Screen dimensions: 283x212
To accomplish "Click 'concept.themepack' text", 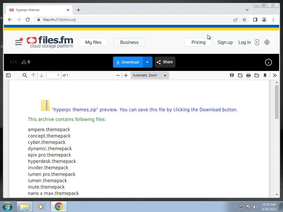I will click(x=49, y=136).
